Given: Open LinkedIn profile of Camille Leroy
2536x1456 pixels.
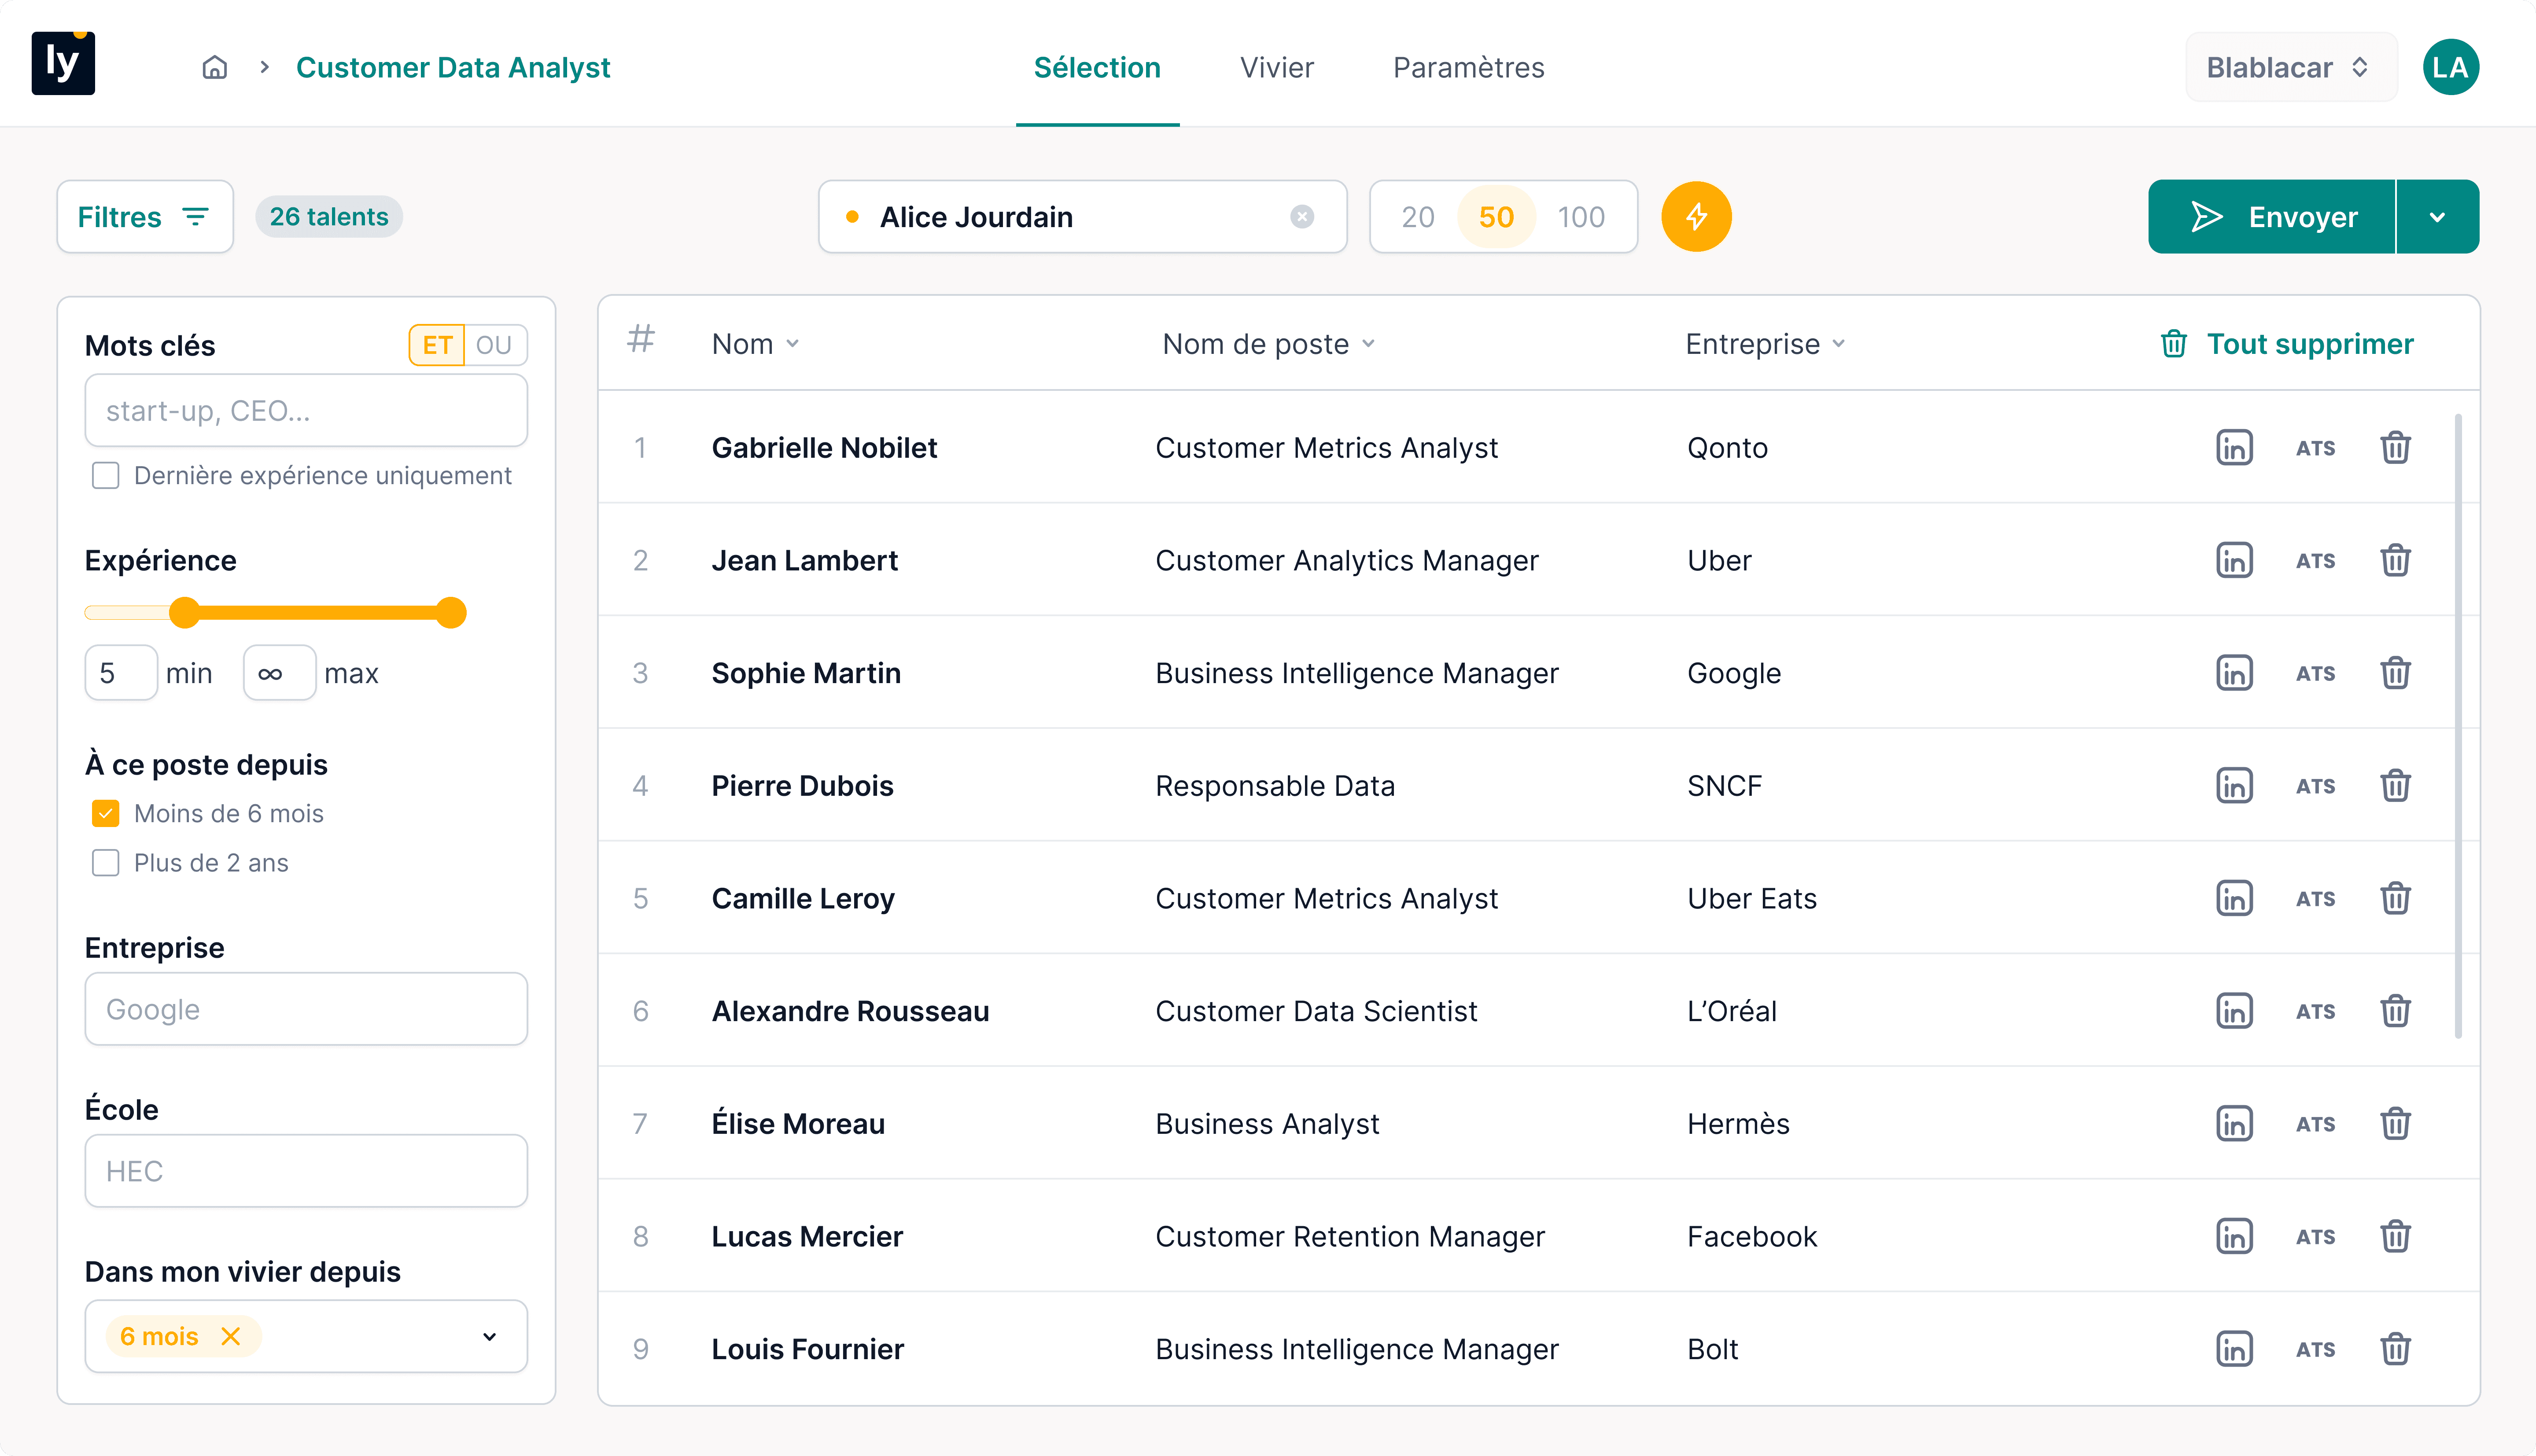Looking at the screenshot, I should 2234,898.
